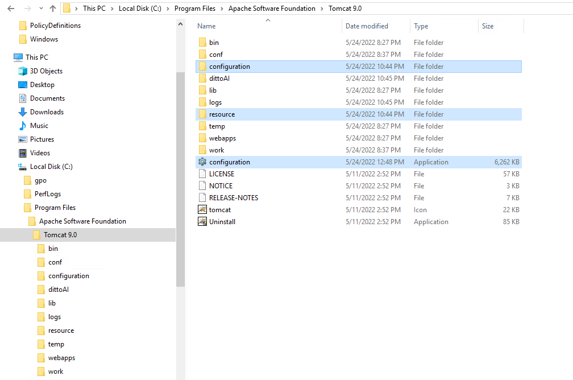Select the lib folder icon in file list
The image size is (573, 380).
pos(202,90)
